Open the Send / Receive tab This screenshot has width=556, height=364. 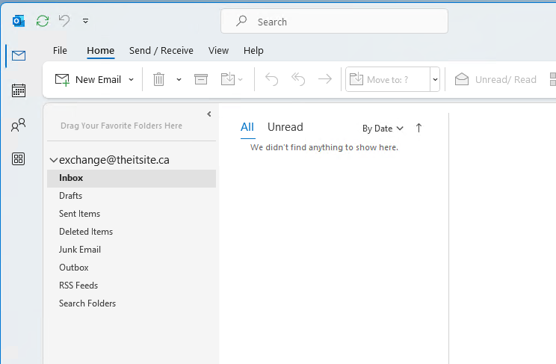(161, 50)
